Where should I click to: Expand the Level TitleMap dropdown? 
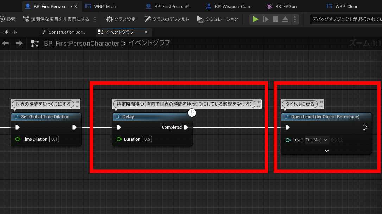317,140
